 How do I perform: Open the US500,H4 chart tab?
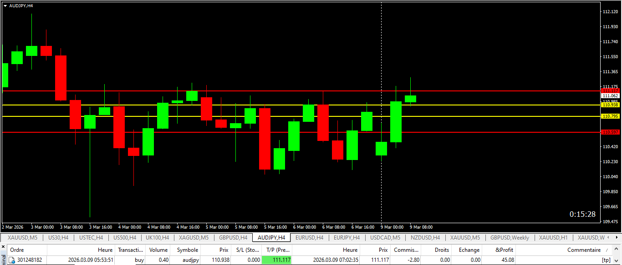point(125,237)
